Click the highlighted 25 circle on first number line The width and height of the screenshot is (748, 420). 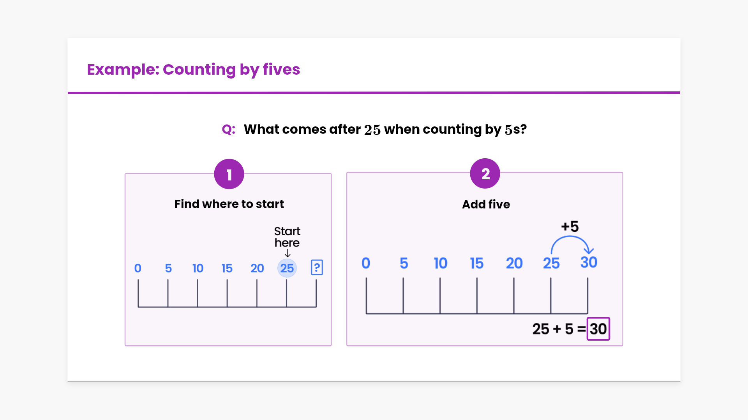click(287, 268)
